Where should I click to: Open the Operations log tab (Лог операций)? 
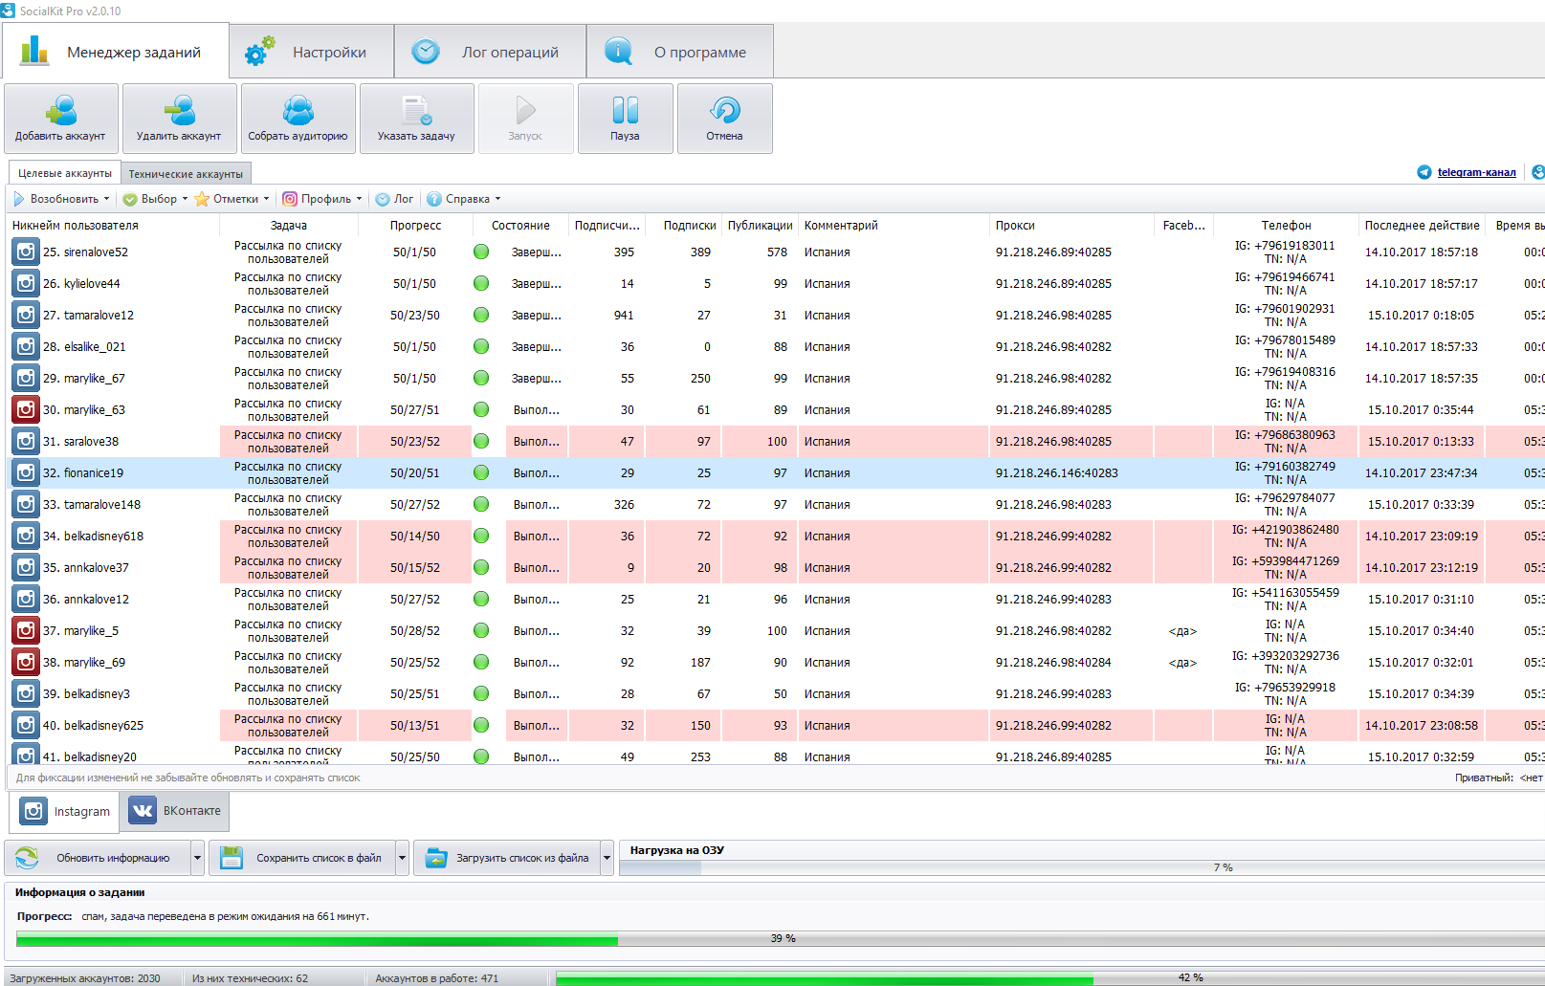(x=491, y=52)
